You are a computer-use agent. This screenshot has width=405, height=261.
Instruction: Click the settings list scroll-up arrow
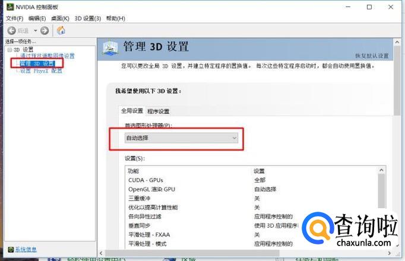[x=381, y=170]
